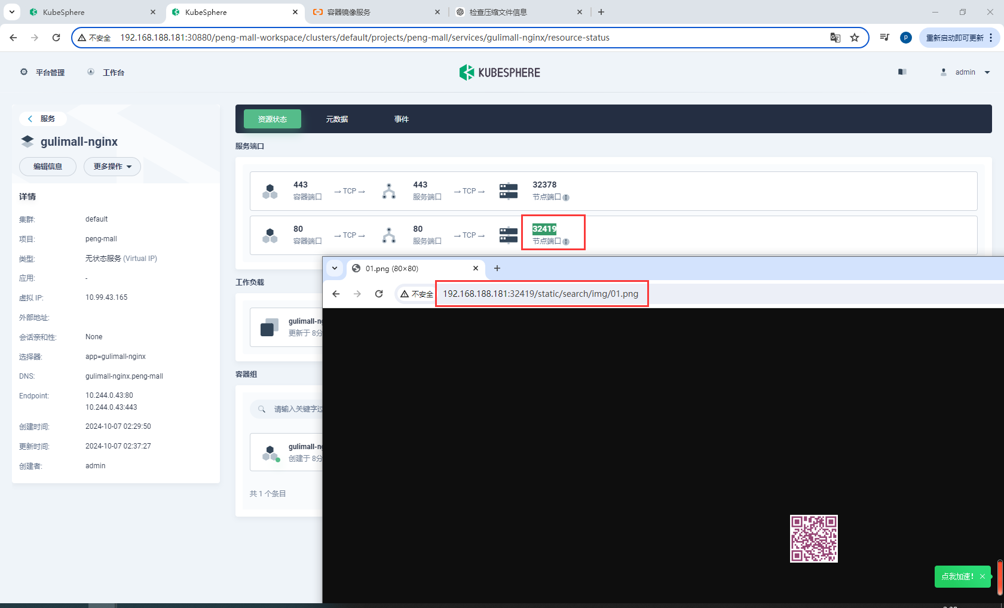Go back to 服务 list
Screen dimensions: 1004x608
pyautogui.click(x=42, y=119)
